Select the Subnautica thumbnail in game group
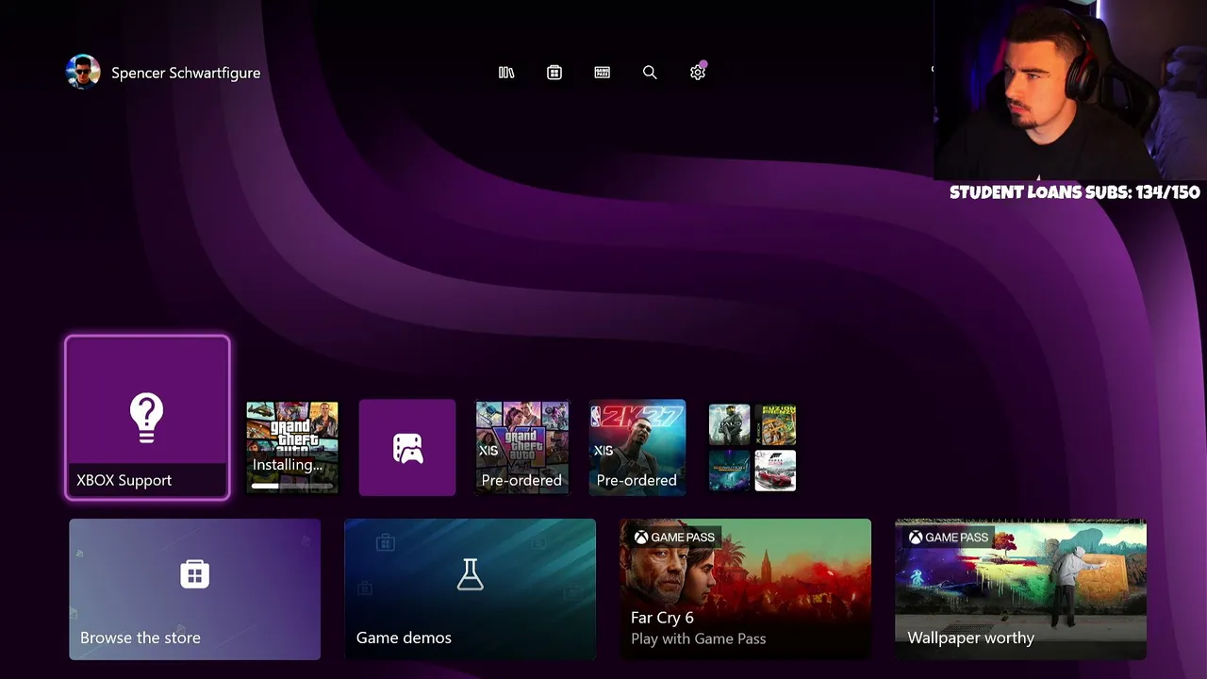Image resolution: width=1207 pixels, height=679 pixels. click(x=729, y=471)
